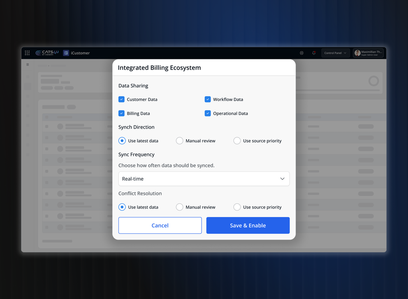
Task: Click the Sync Frequency section label
Action: coord(136,154)
